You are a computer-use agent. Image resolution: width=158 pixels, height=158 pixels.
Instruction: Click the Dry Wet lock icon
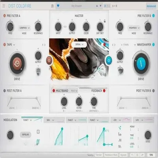(x=105, y=21)
